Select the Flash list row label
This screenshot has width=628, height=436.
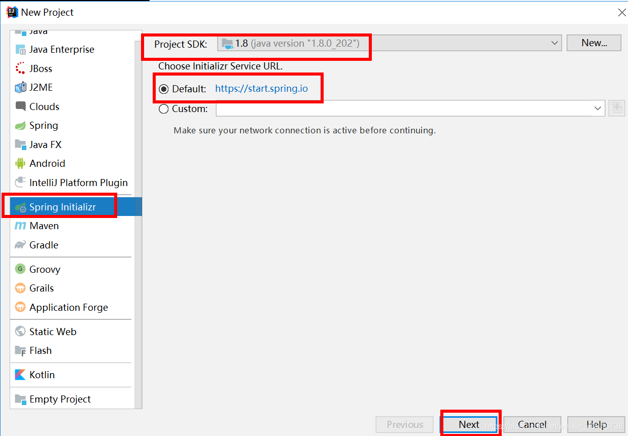pos(41,350)
